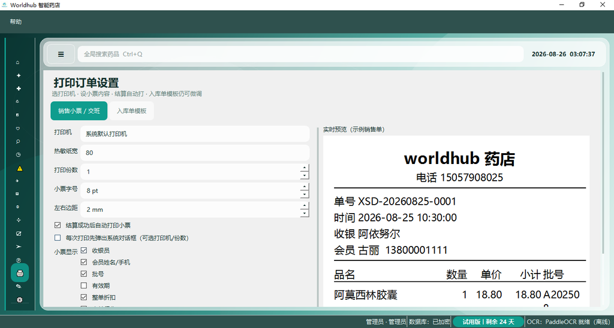Click the yellow warning triangle icon
This screenshot has width=614, height=328.
point(20,169)
